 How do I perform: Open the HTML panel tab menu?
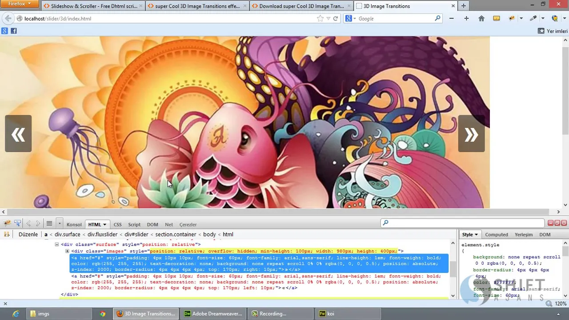(97, 224)
